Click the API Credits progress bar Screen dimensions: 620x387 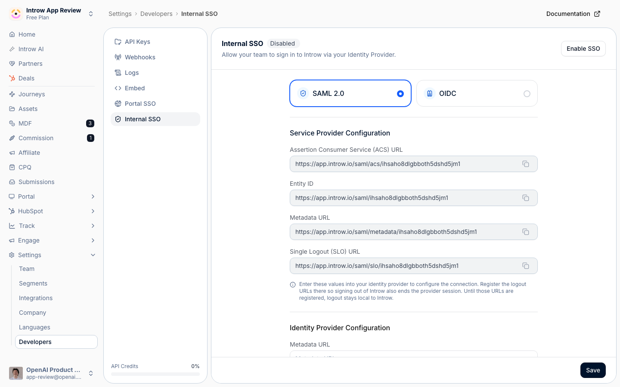[155, 374]
